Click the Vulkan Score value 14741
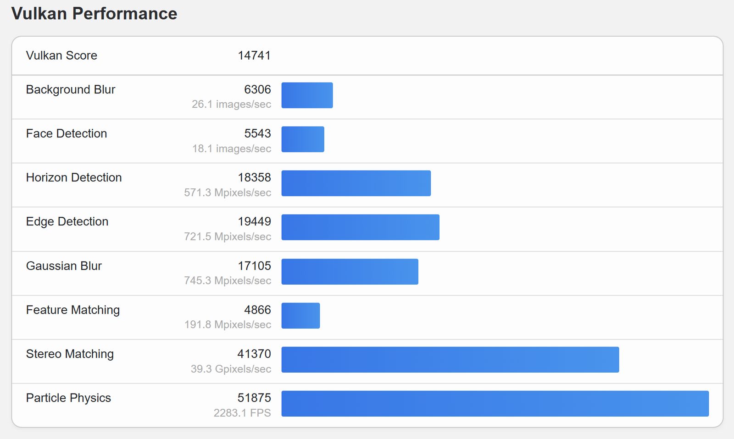 pyautogui.click(x=254, y=55)
